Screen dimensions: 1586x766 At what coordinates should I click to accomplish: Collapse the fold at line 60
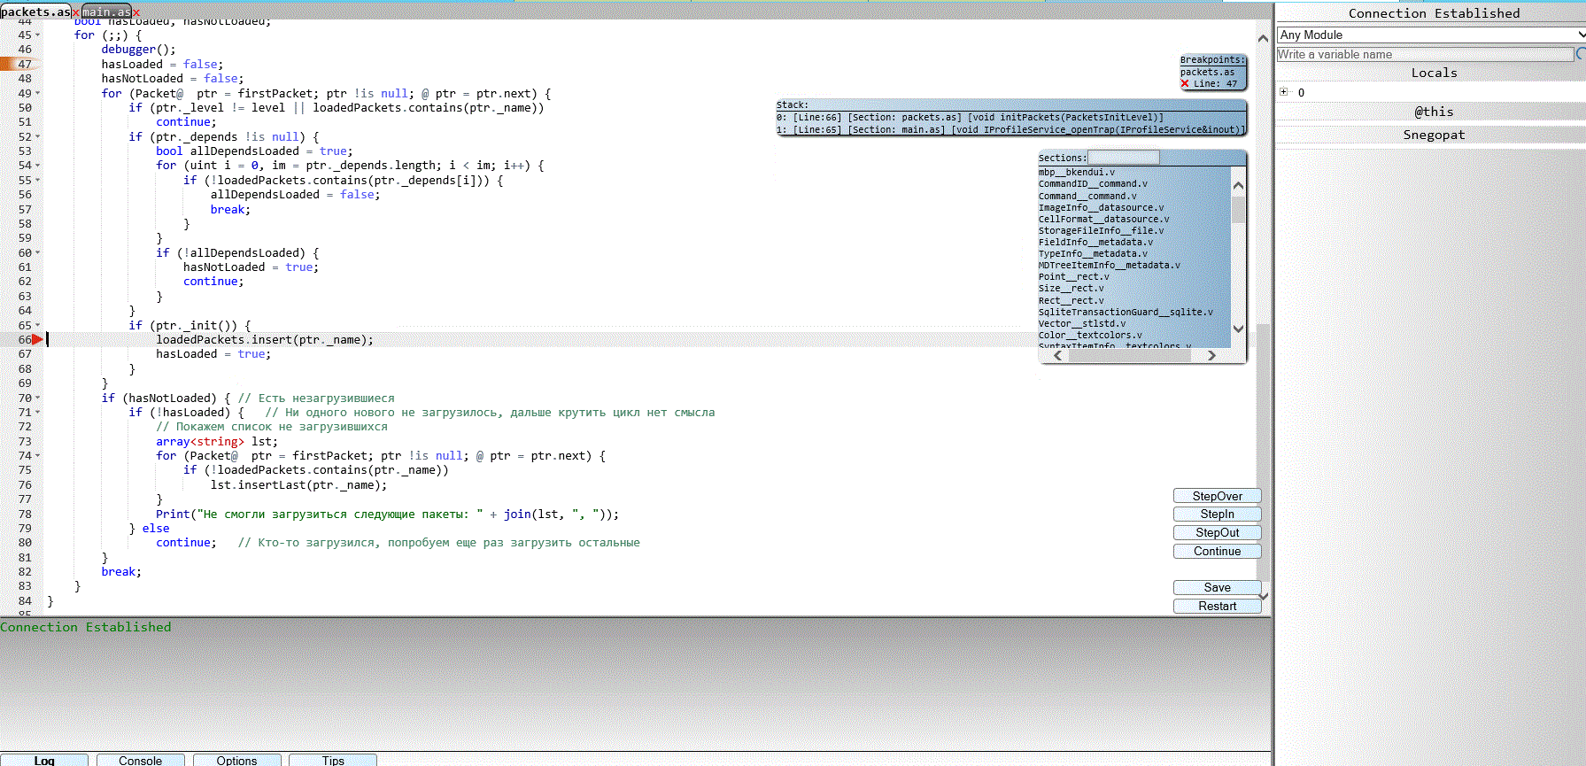coord(37,252)
